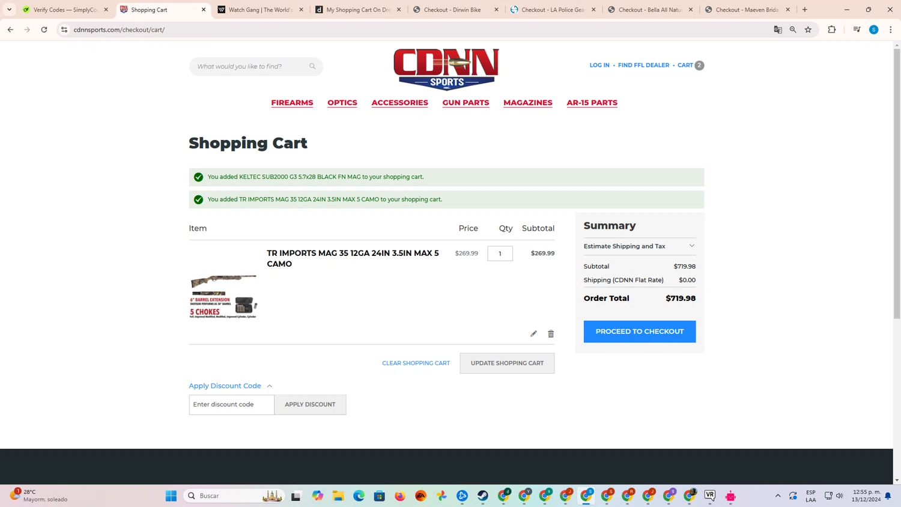The width and height of the screenshot is (901, 507).
Task: Launch Microsoft Edge from taskbar
Action: 359,496
